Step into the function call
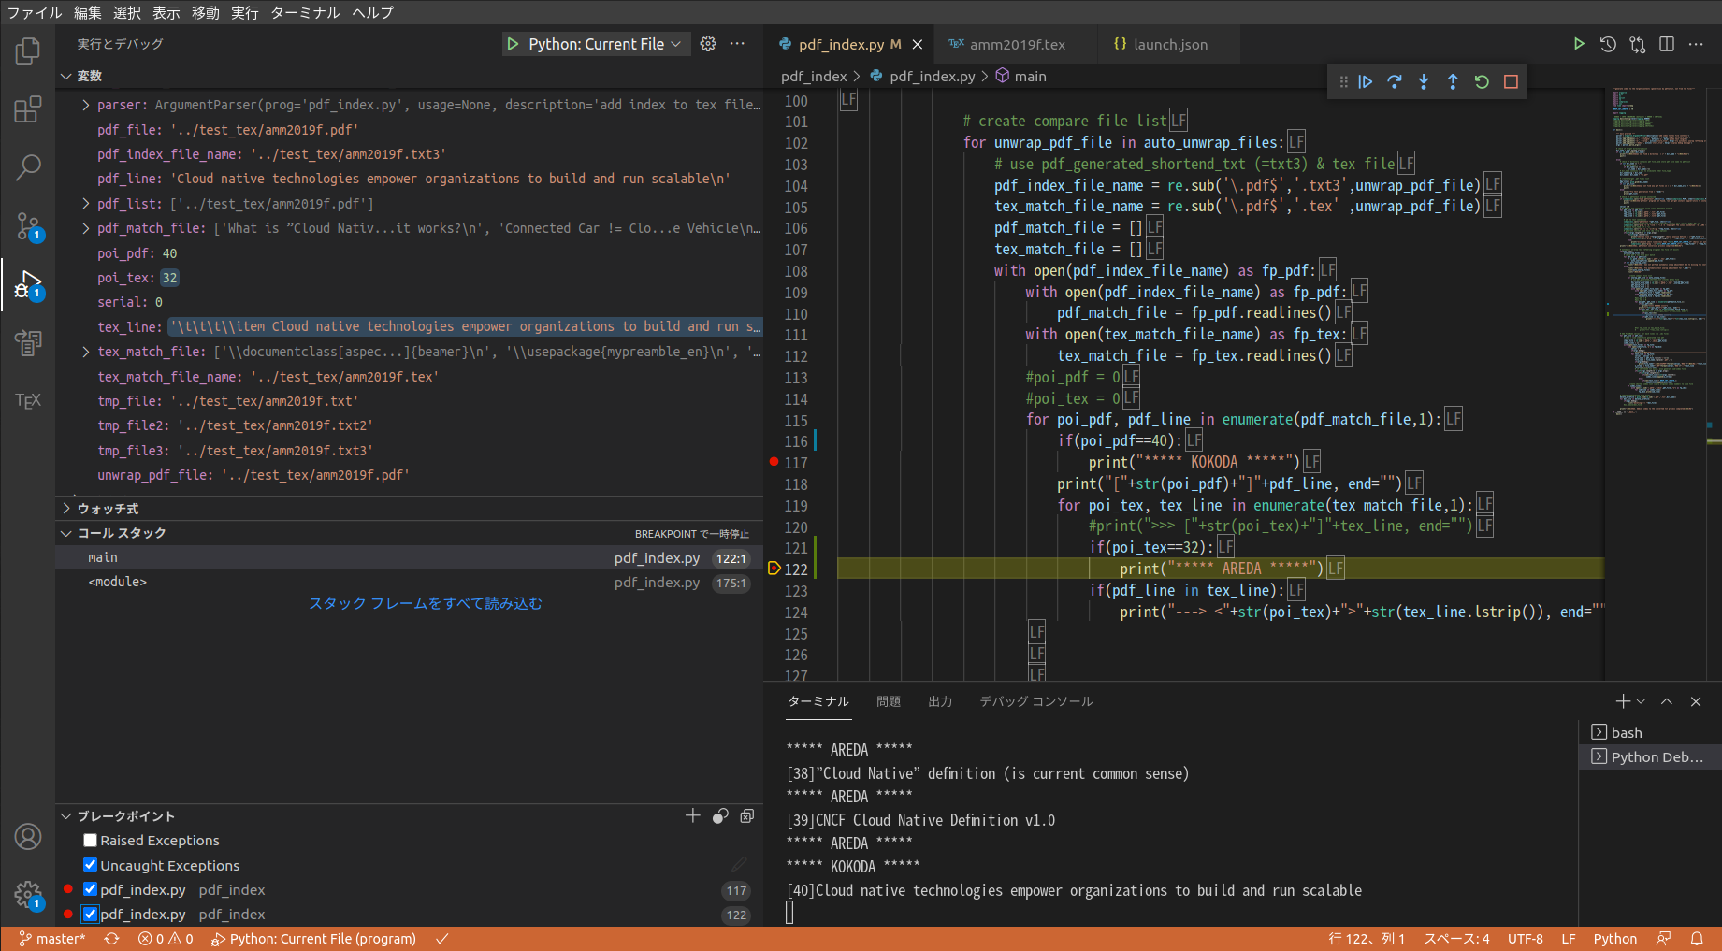The width and height of the screenshot is (1722, 951). (1423, 81)
